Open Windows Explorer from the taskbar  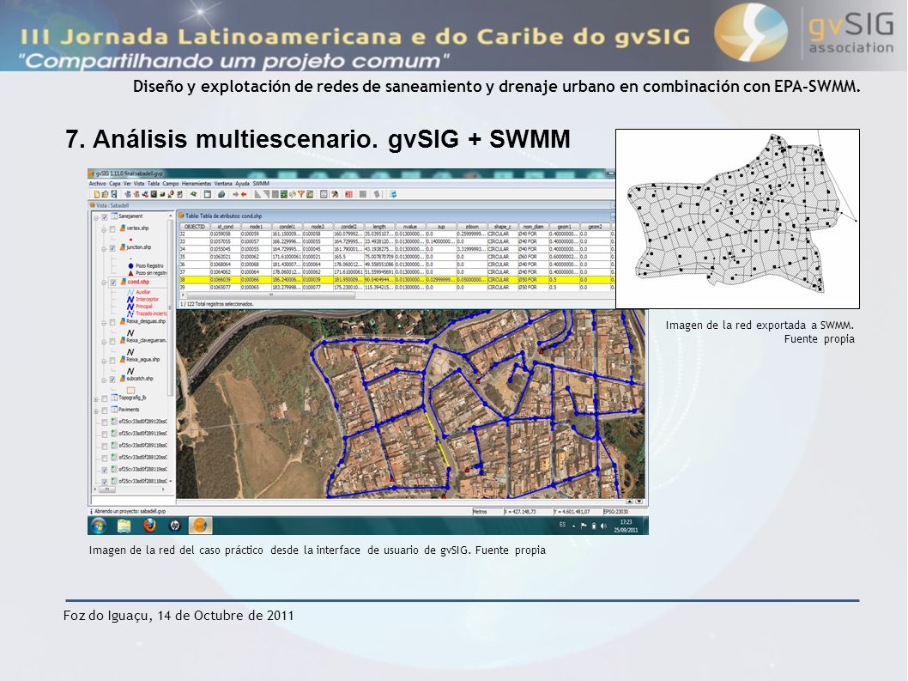pyautogui.click(x=124, y=526)
